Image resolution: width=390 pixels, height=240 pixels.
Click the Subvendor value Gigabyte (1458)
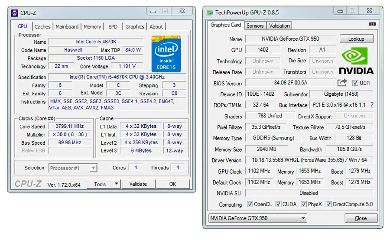coord(341,94)
